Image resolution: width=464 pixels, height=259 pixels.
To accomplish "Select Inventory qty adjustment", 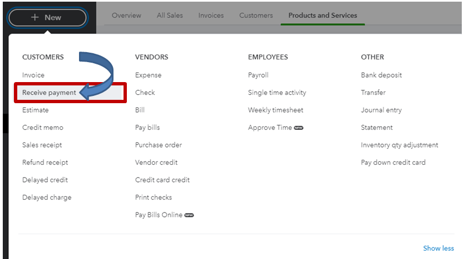I will click(399, 145).
